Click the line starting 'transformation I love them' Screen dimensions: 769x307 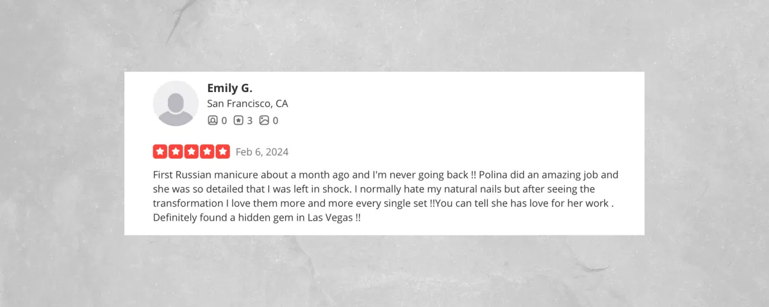point(384,203)
